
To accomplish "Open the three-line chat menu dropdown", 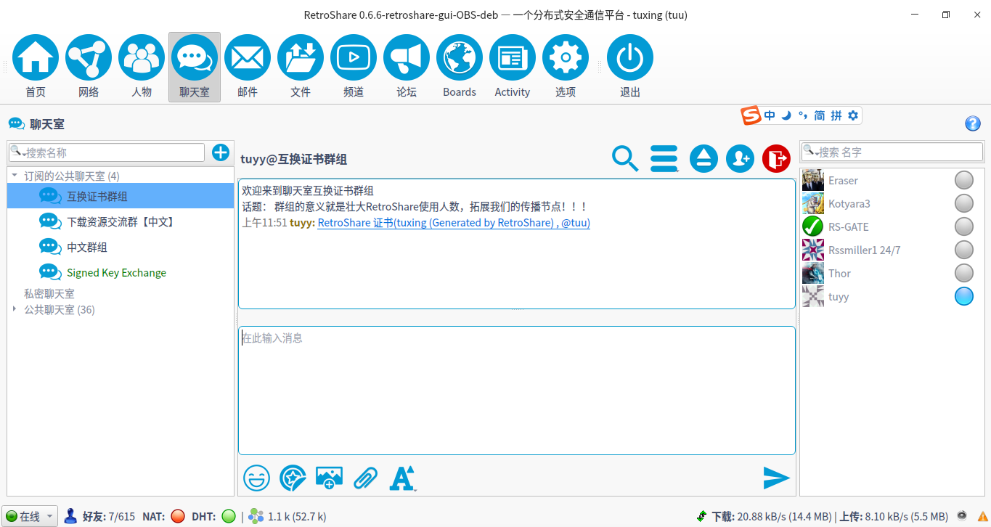I will pos(664,158).
